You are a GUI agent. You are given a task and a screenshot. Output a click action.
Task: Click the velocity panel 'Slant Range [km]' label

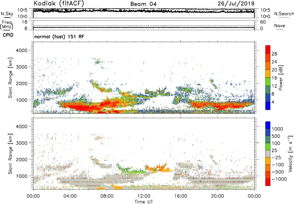point(10,154)
